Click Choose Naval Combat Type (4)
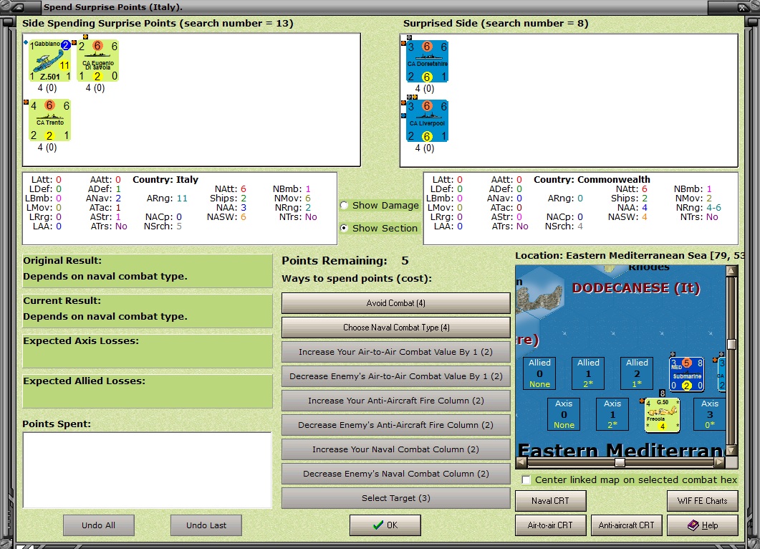Viewport: 760px width, 549px height. click(395, 328)
